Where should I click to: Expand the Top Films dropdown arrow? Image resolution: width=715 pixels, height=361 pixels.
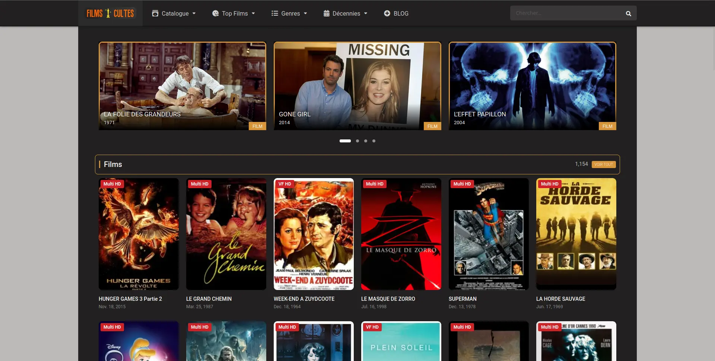click(x=253, y=13)
